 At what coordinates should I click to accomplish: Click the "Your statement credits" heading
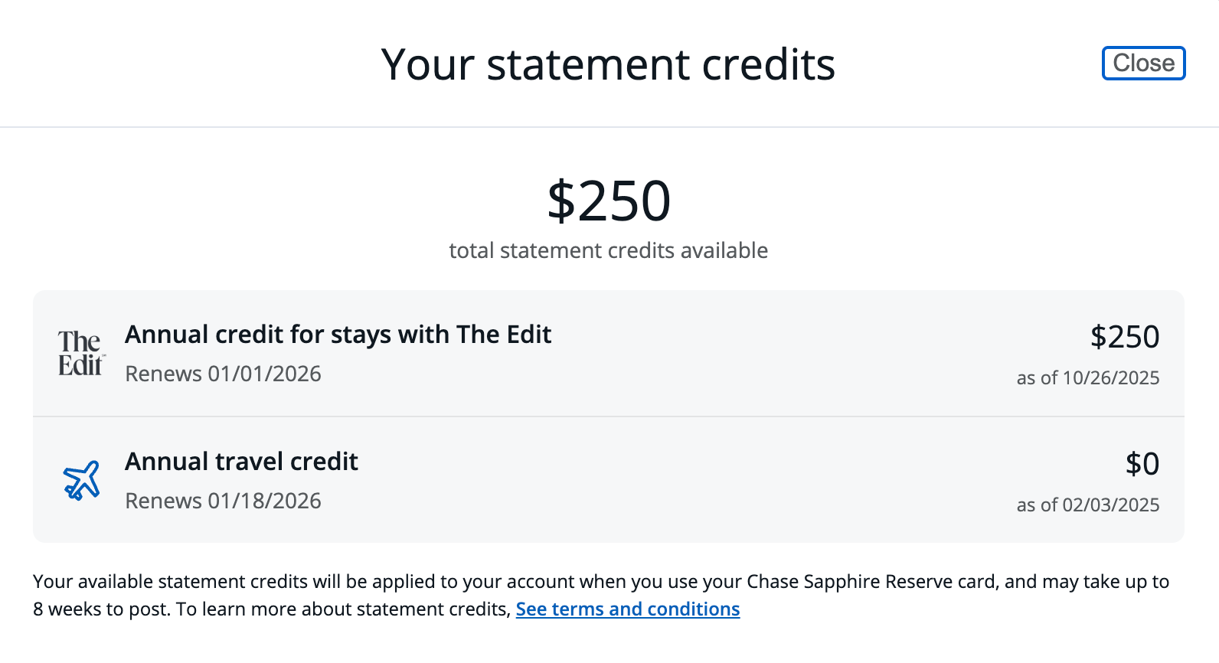point(608,64)
